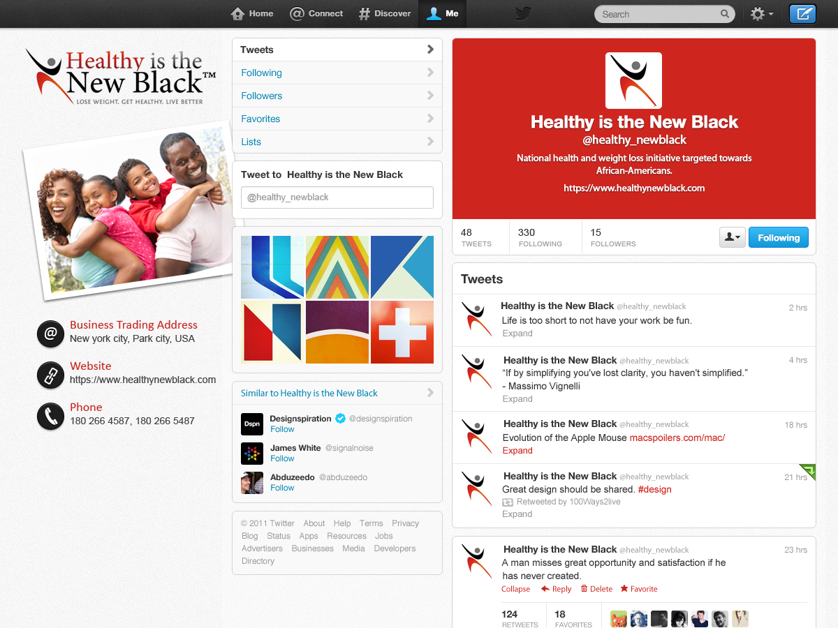The width and height of the screenshot is (838, 628).
Task: Click the magnifier icon in the search bar
Action: (x=724, y=14)
